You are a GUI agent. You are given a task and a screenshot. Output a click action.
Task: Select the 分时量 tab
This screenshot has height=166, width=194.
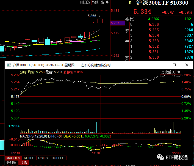[x=12, y=163]
